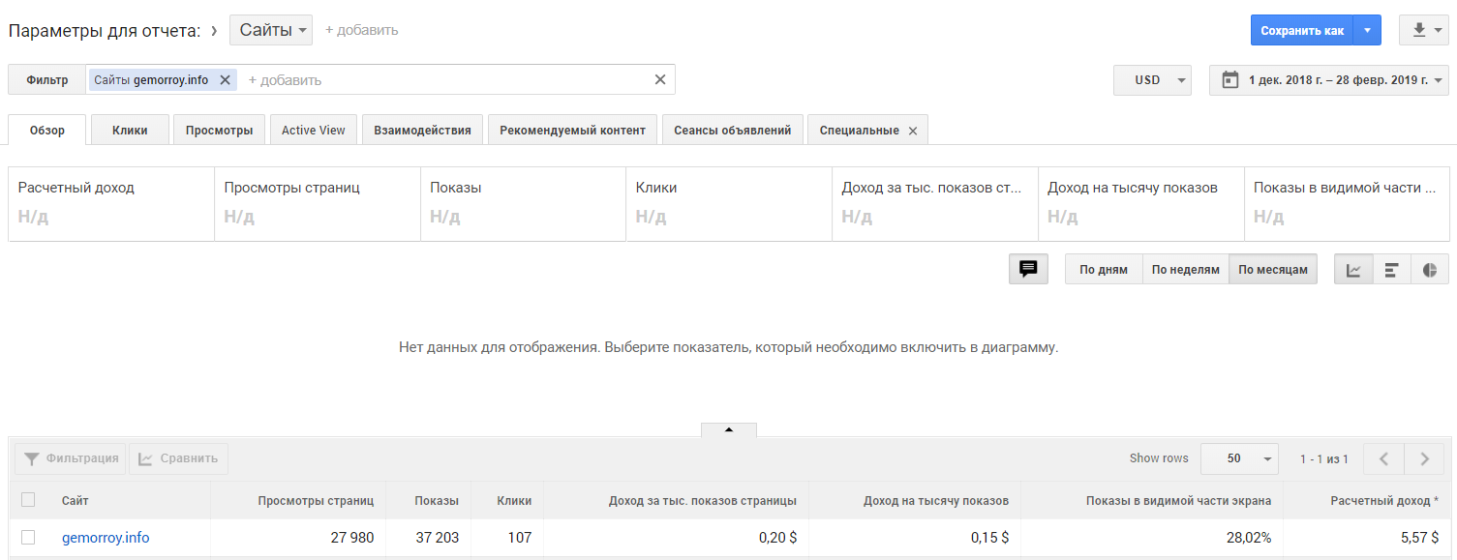This screenshot has height=560, width=1457.
Task: Select the По дням grouping
Action: click(1104, 270)
